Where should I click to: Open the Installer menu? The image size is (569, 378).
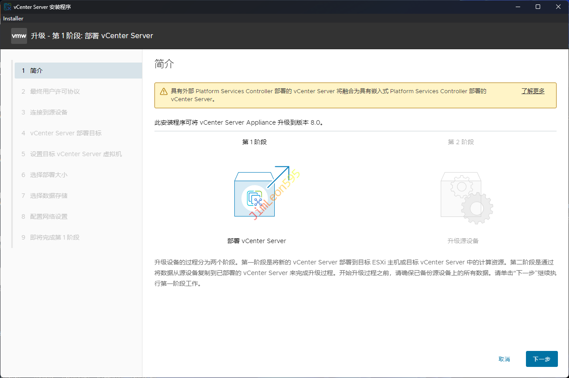(x=13, y=19)
